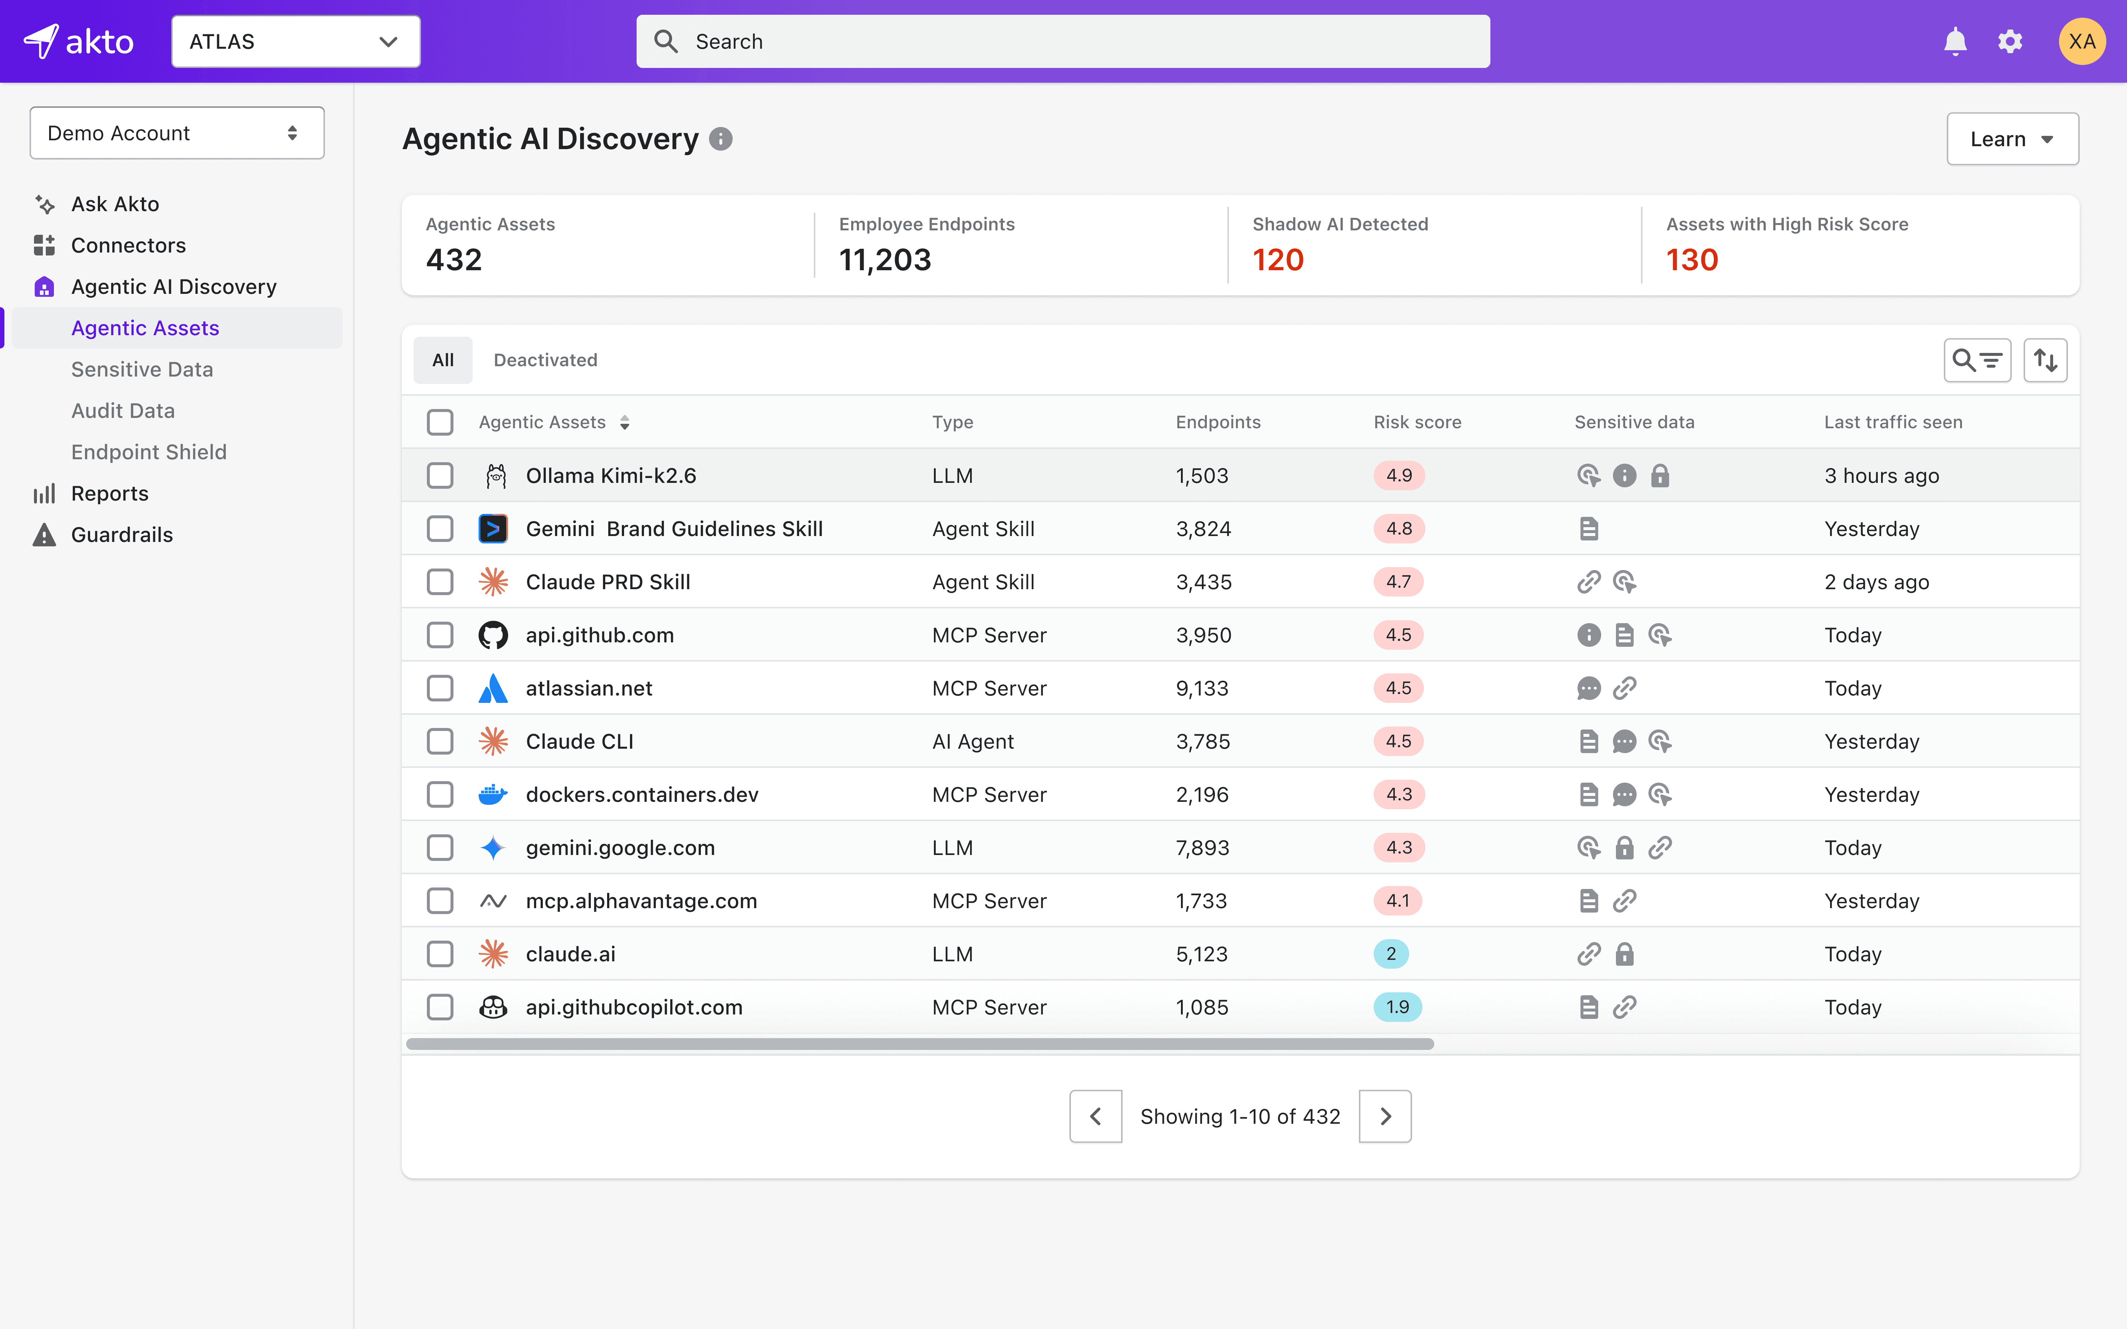2127x1329 pixels.
Task: Open the Ollama Kimi-k2.6 asset
Action: coord(611,475)
